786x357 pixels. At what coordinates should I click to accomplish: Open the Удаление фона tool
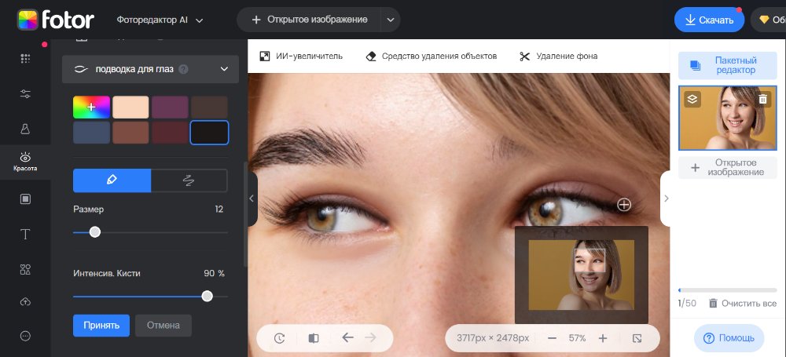[x=558, y=56]
